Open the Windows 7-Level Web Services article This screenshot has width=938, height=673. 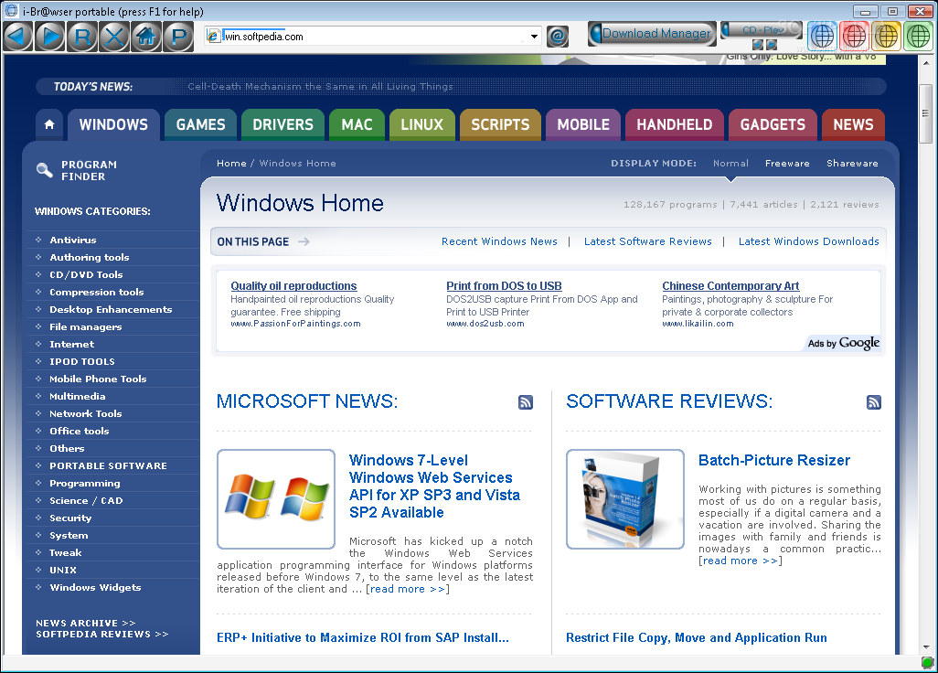pos(435,486)
